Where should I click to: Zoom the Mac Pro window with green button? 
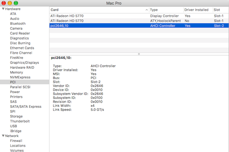[16, 3]
